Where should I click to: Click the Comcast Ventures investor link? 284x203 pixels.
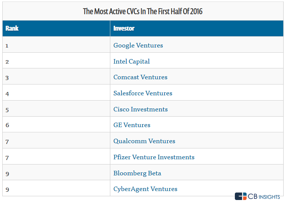pyautogui.click(x=140, y=77)
